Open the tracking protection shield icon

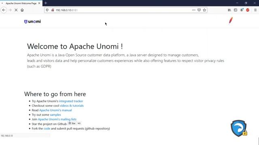47,10
